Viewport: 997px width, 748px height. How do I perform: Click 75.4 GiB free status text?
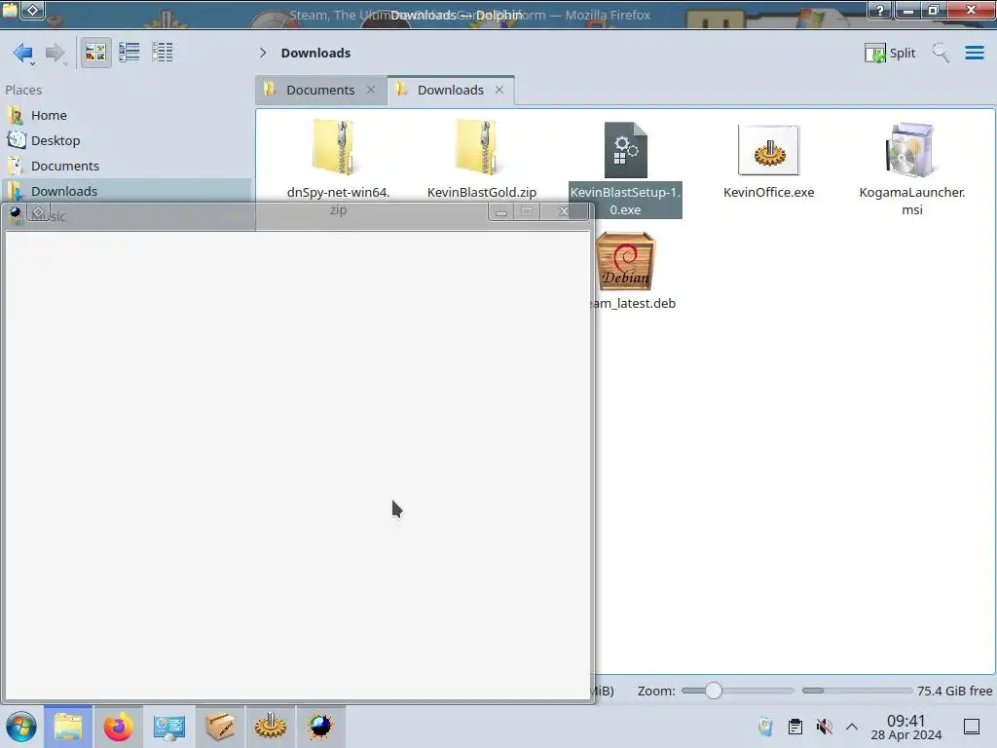954,691
